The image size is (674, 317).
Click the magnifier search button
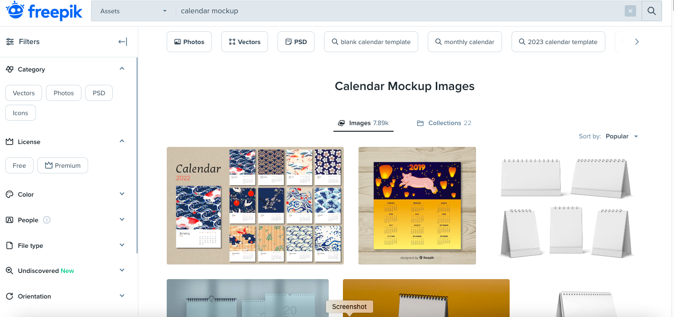pyautogui.click(x=652, y=11)
